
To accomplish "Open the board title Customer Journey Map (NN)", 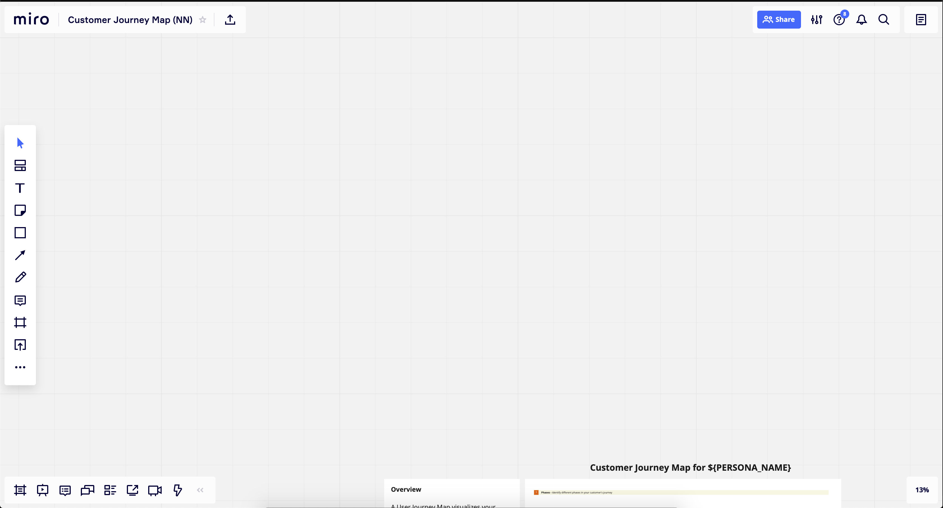I will pyautogui.click(x=130, y=20).
